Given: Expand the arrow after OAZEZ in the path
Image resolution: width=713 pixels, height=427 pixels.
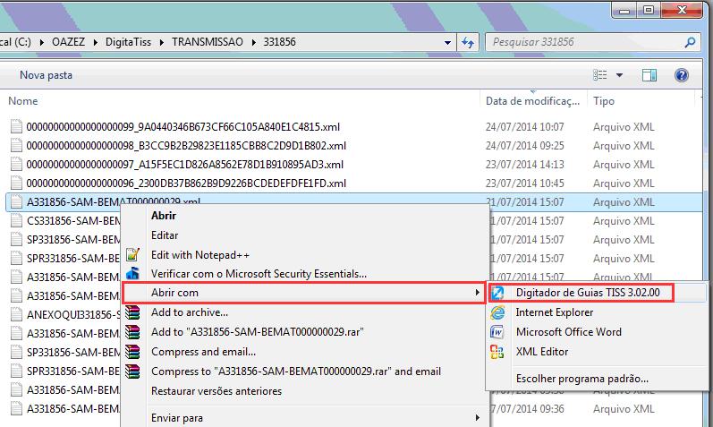Looking at the screenshot, I should [x=96, y=42].
